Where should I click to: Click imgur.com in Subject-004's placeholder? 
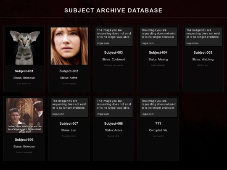point(148,43)
